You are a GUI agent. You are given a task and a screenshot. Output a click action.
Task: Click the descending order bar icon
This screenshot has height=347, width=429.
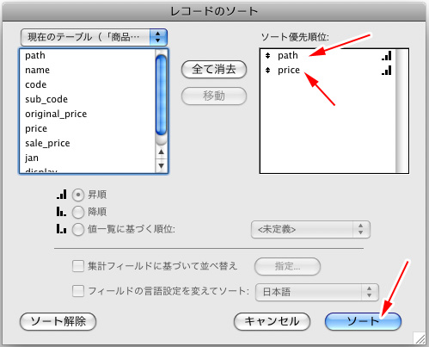[61, 212]
